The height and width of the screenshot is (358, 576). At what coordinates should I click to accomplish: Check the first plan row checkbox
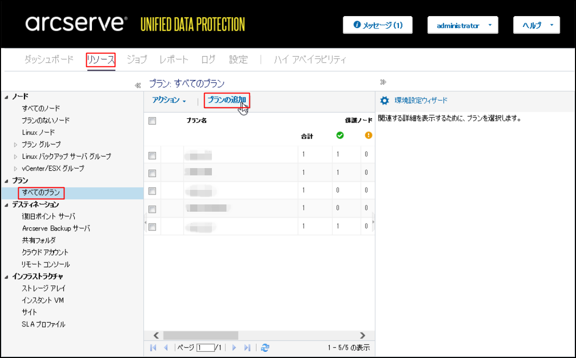(152, 156)
